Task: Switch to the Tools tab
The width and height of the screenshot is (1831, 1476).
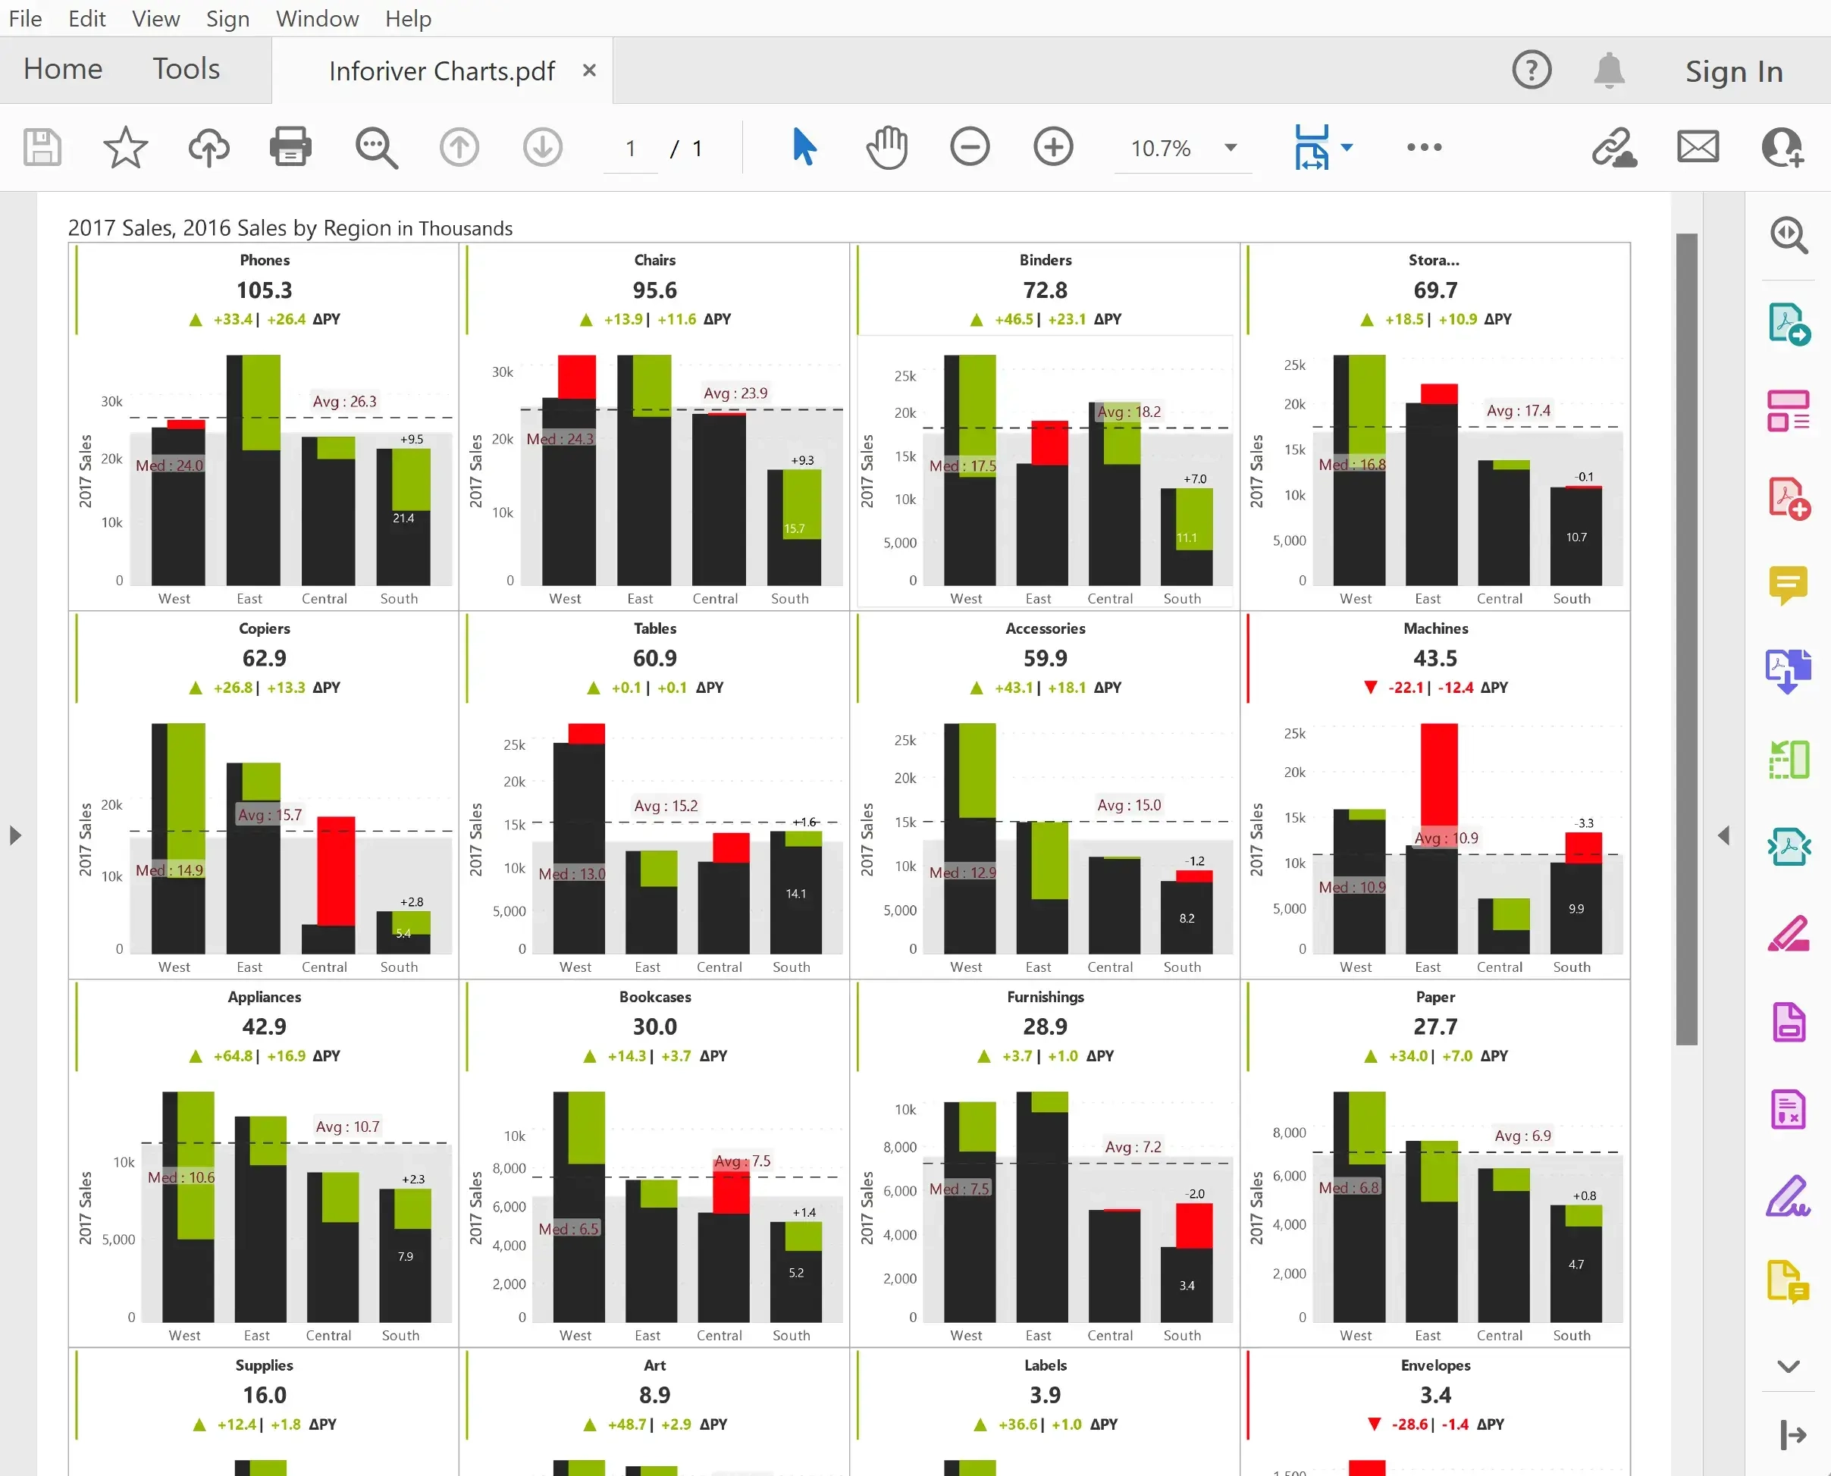Action: point(187,69)
